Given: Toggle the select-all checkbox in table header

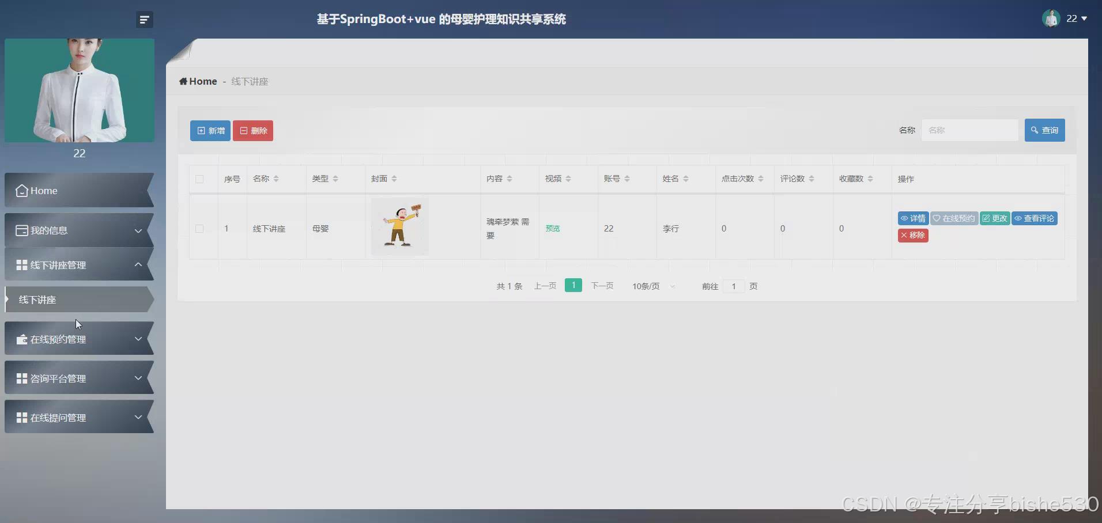Looking at the screenshot, I should tap(199, 179).
